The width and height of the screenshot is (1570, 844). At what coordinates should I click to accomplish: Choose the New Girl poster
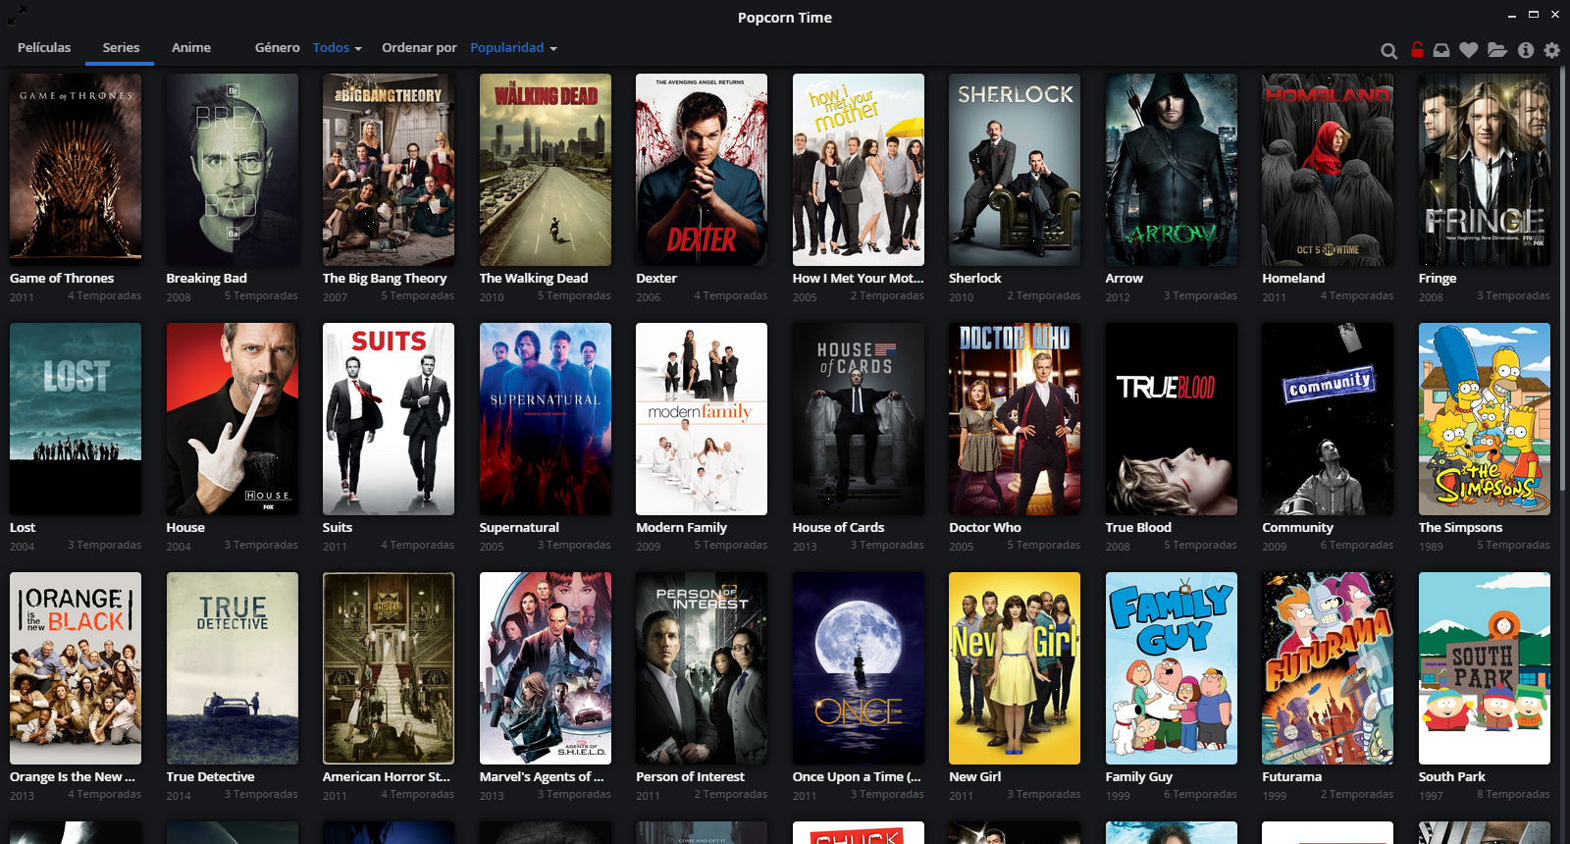point(1015,668)
